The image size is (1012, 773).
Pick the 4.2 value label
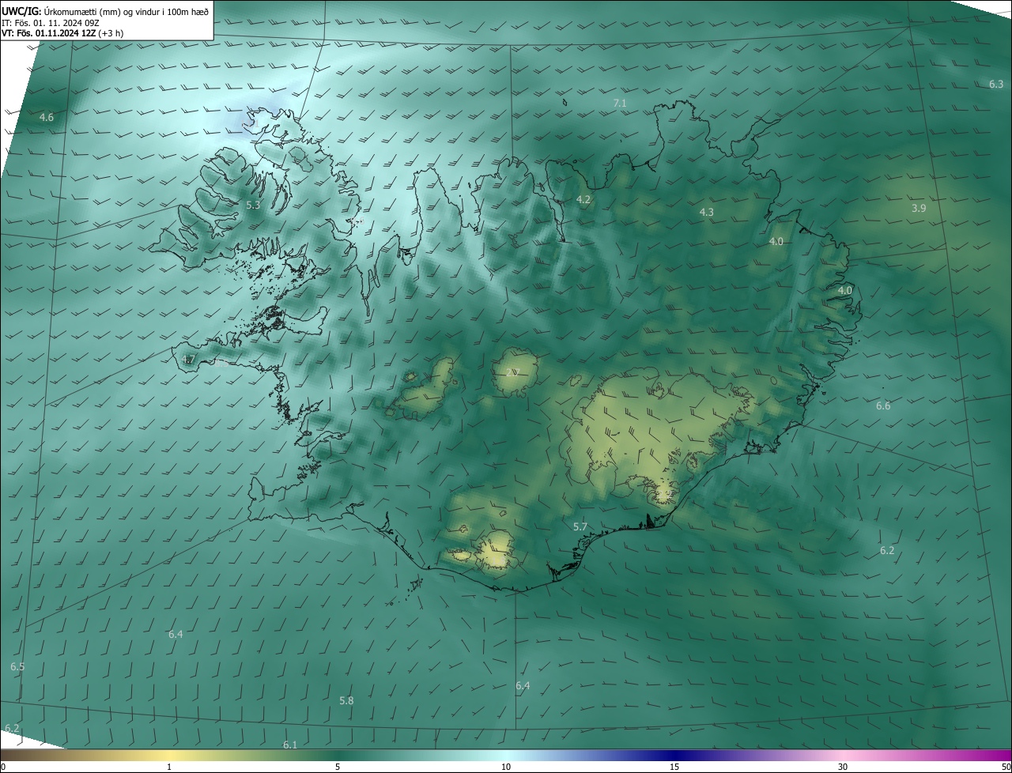tap(583, 200)
